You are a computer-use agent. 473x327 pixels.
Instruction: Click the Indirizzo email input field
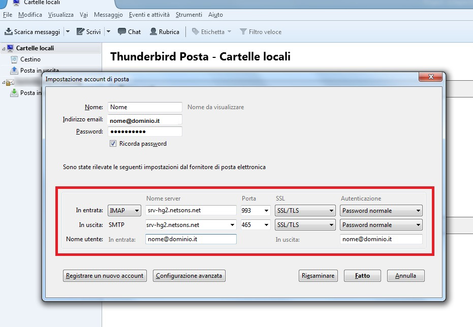pos(145,120)
